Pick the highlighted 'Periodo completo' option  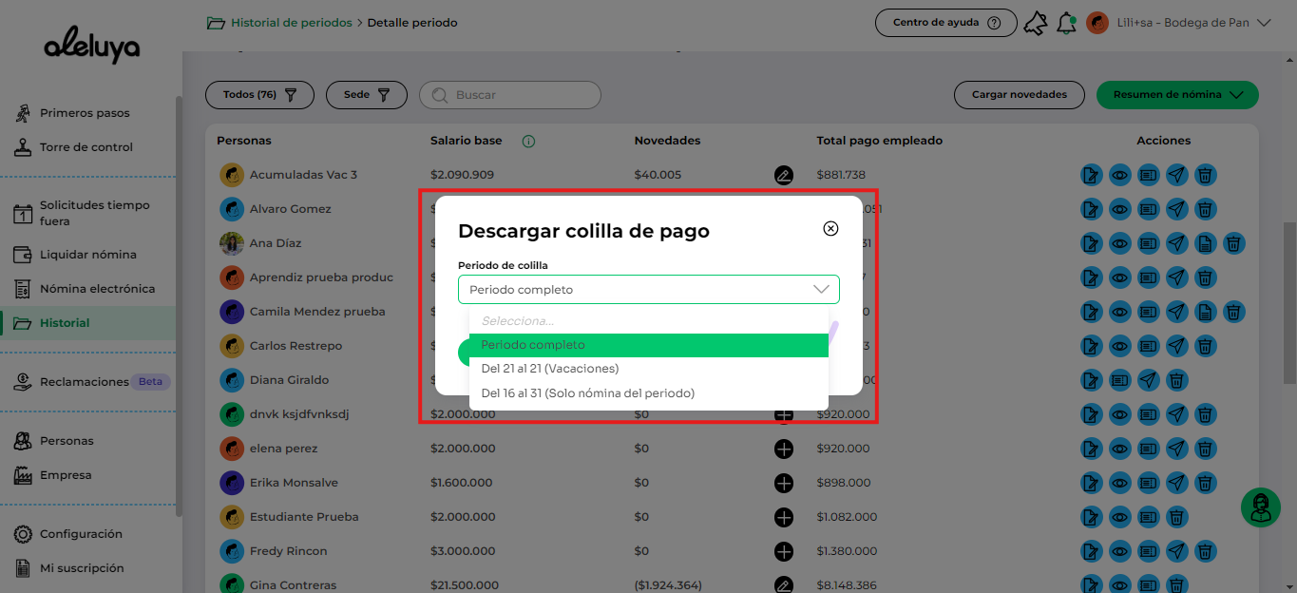[x=532, y=345]
